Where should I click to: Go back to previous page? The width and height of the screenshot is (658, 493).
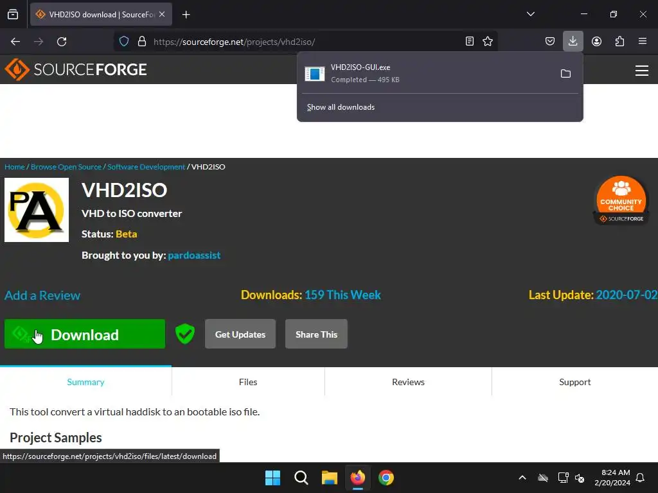(x=15, y=42)
